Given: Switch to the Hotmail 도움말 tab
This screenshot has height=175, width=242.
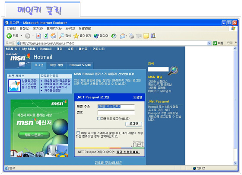Looking at the screenshot, I should click(x=80, y=65).
